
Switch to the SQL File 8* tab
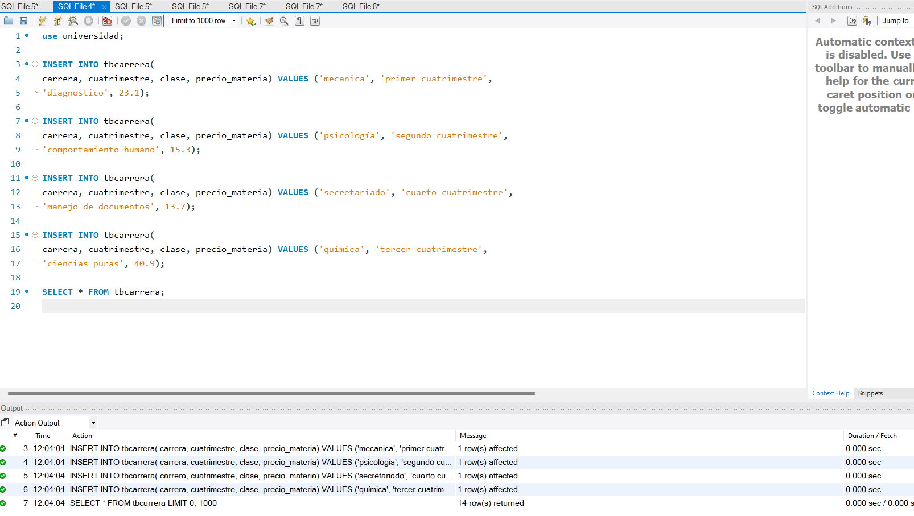(x=361, y=6)
